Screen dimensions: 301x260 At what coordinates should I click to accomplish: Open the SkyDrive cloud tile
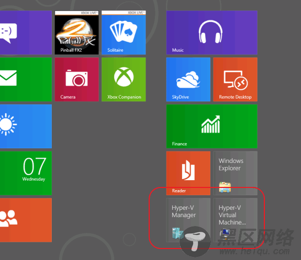188,79
